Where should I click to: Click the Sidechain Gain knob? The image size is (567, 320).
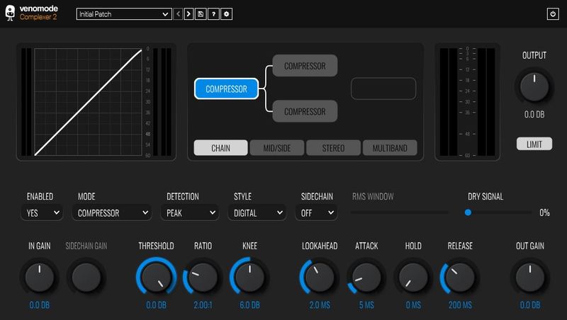point(86,277)
